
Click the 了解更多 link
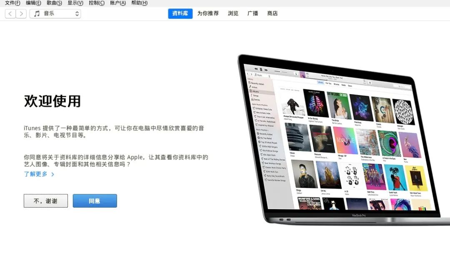35,174
